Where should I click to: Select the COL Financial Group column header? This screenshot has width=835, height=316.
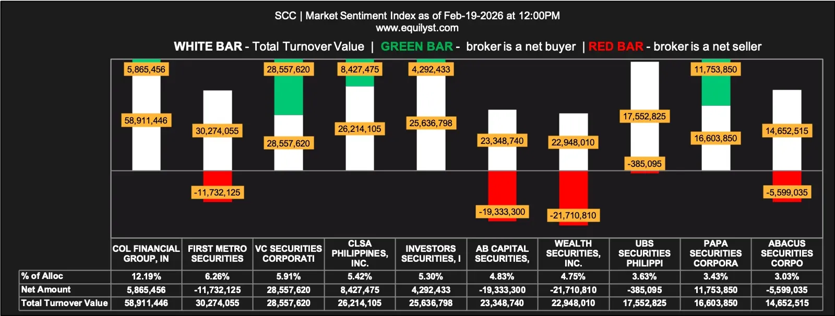point(146,254)
